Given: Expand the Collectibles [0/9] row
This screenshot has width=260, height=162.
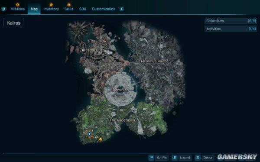Looking at the screenshot, I should click(231, 21).
